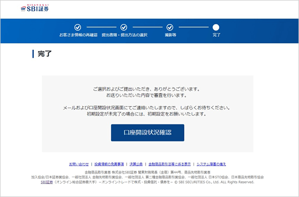
Task: Click the line starting 初期設定が未完了の場合には
Action: pos(146,114)
